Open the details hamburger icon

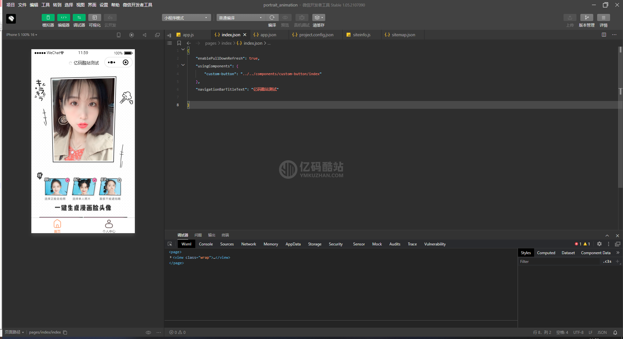(603, 17)
